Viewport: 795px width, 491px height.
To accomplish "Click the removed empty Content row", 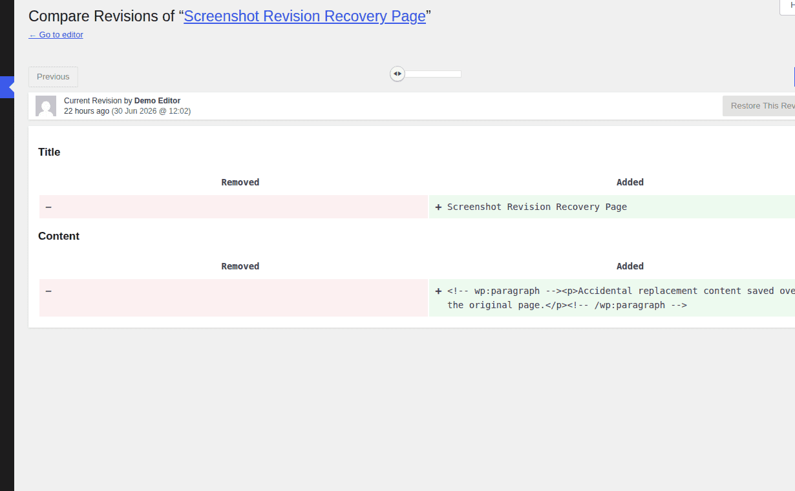I will click(x=233, y=298).
